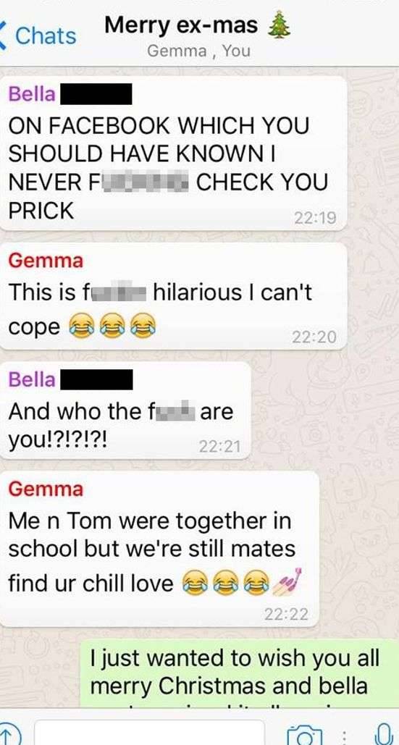
Task: Tap the nail polish emoji
Action: tap(287, 583)
